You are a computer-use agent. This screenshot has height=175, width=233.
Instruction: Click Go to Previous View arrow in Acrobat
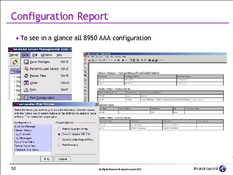pyautogui.click(x=123, y=60)
